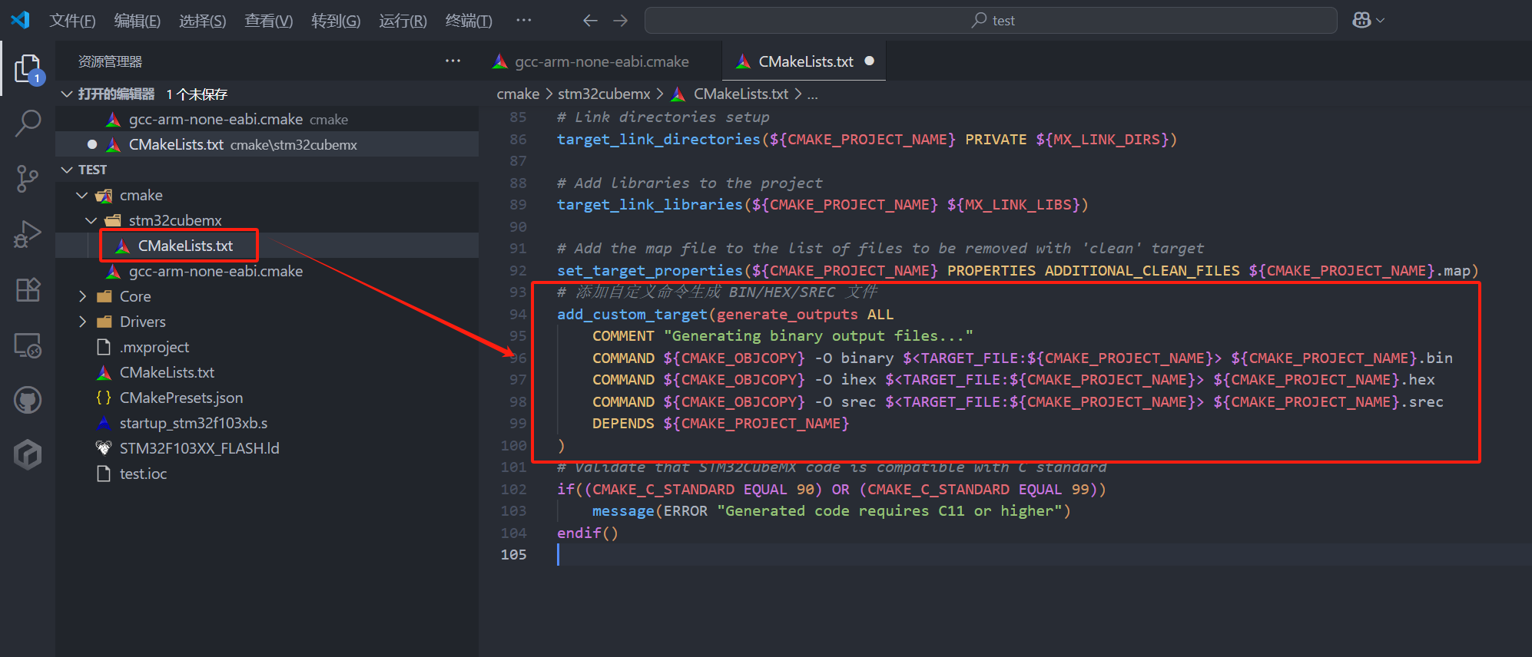This screenshot has width=1532, height=657.
Task: Collapse the 打开的编辑器 section
Action: (68, 94)
